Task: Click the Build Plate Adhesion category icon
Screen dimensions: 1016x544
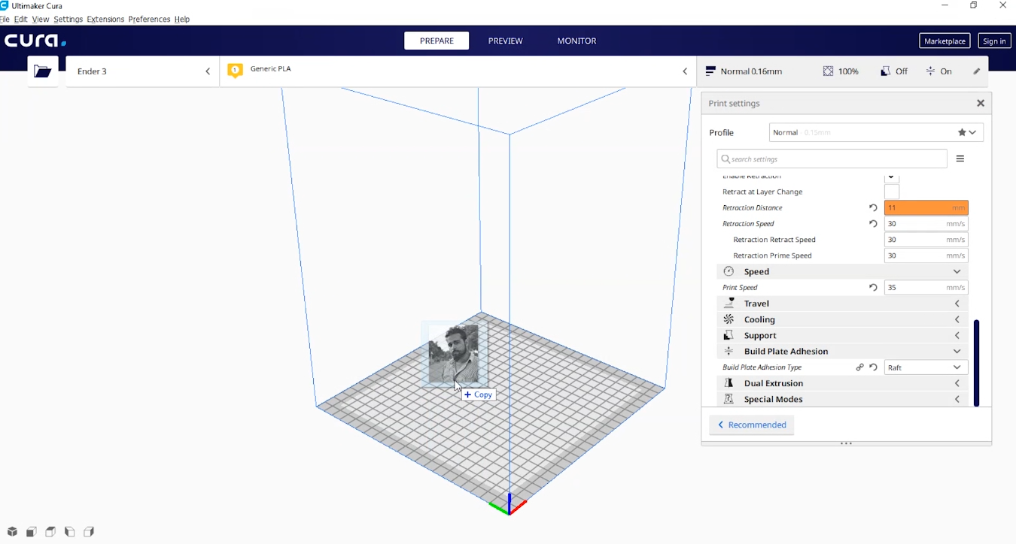Action: point(729,351)
